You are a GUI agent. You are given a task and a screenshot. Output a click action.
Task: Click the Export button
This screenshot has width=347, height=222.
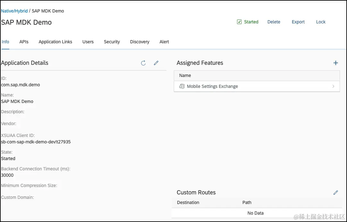coord(298,22)
